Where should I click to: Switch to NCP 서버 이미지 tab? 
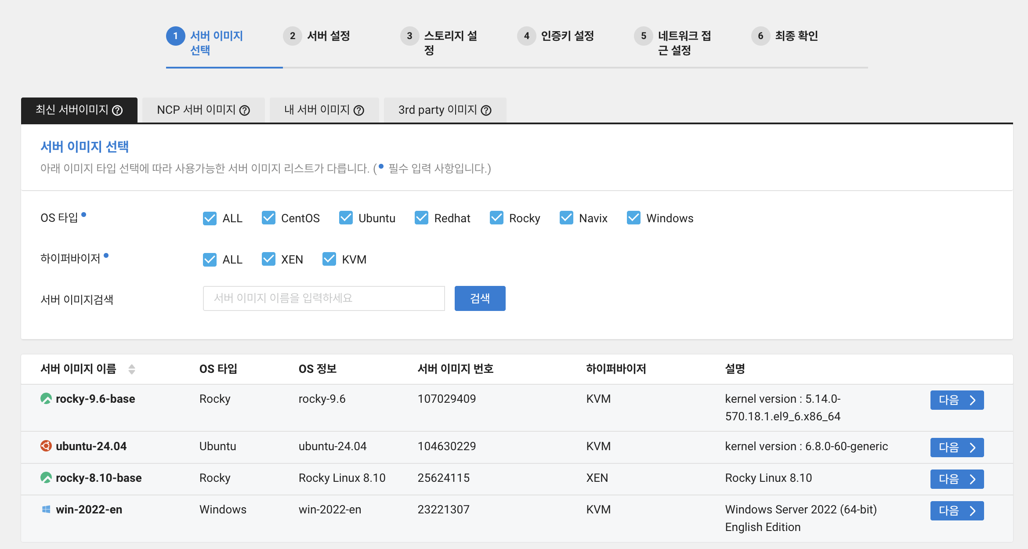pos(203,110)
